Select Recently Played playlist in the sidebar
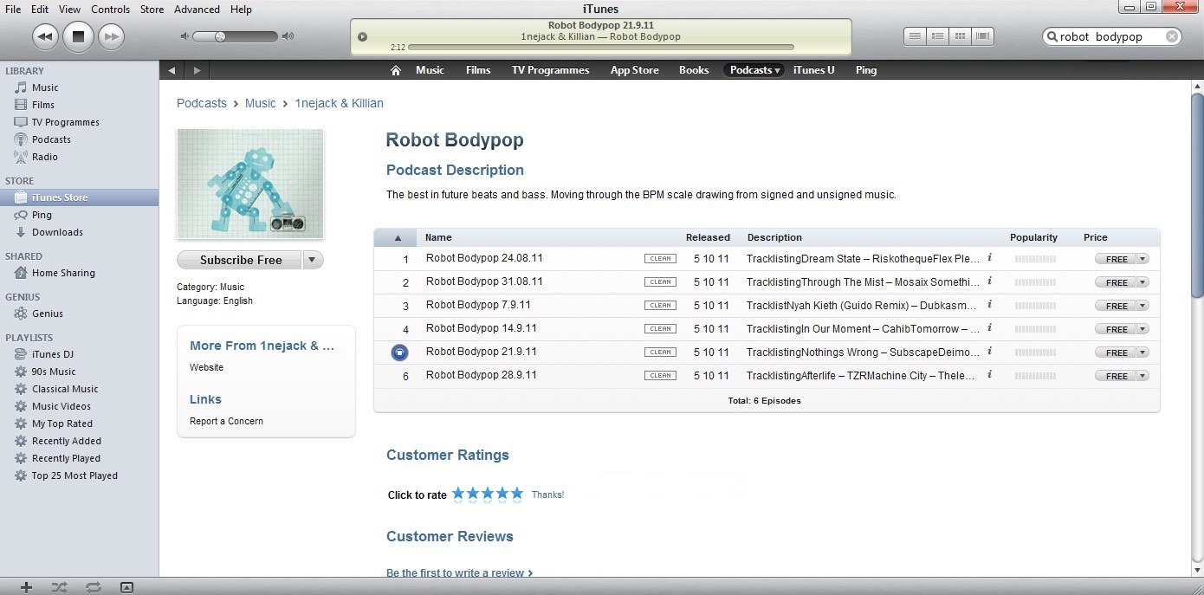 pyautogui.click(x=66, y=458)
